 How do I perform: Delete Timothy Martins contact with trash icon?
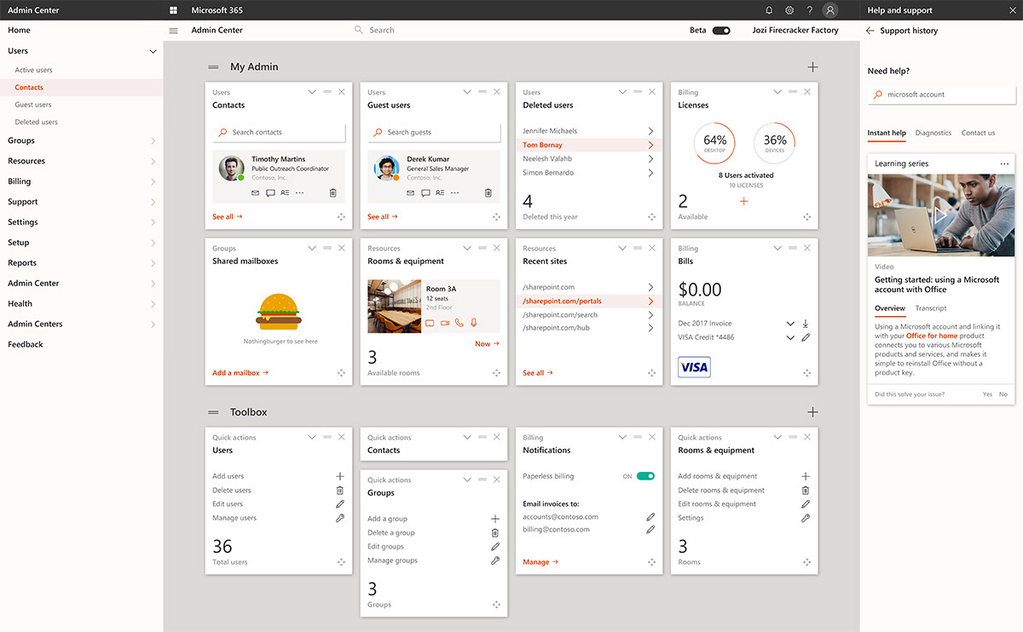point(332,193)
